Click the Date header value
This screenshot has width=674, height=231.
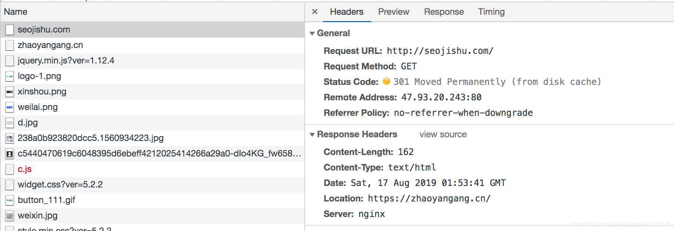point(428,183)
